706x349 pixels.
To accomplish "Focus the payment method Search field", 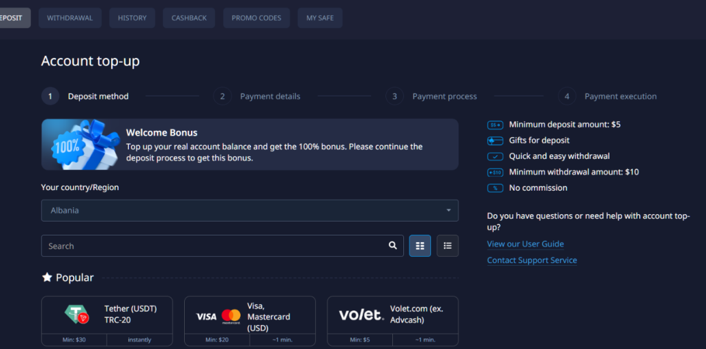I will point(223,246).
